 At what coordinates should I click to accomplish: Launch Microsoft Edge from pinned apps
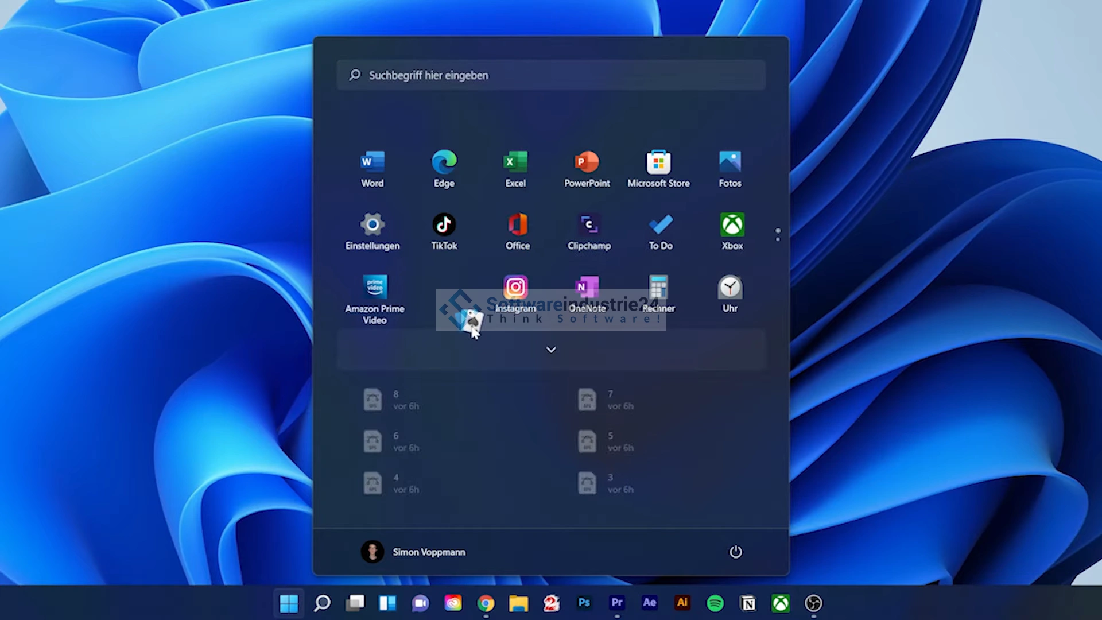[444, 168]
